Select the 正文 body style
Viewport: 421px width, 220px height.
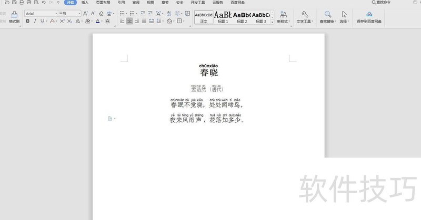(x=204, y=17)
